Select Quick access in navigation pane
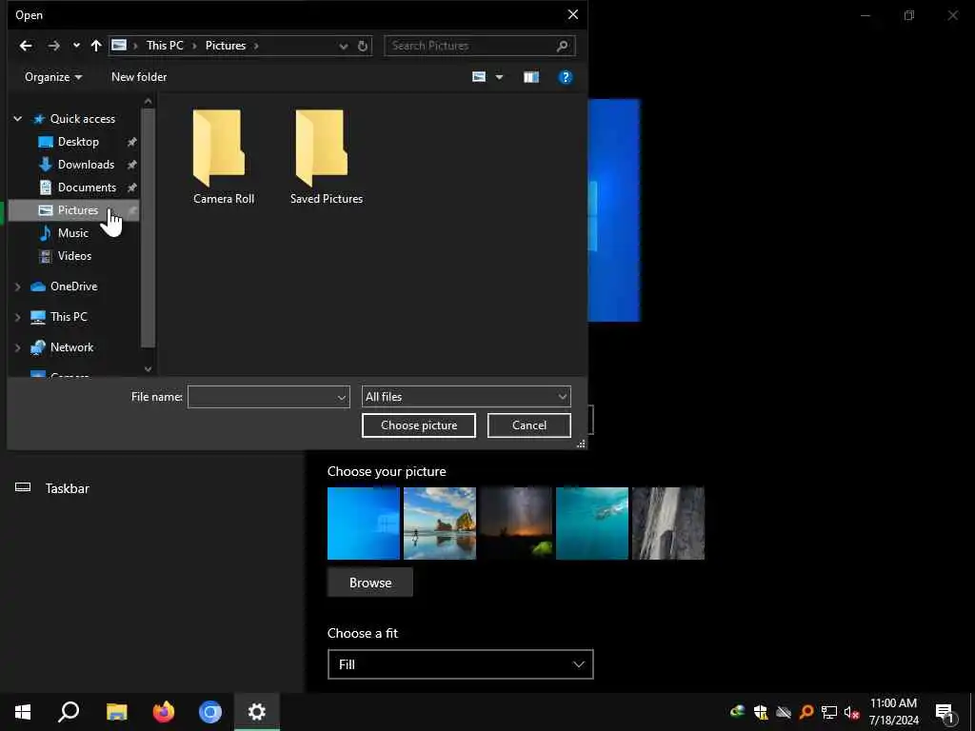Screen dimensions: 975x731 [83, 119]
